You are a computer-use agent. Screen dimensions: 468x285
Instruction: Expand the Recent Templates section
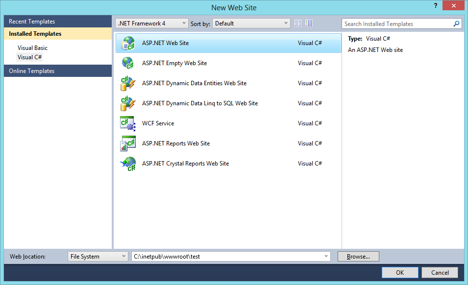coord(58,22)
